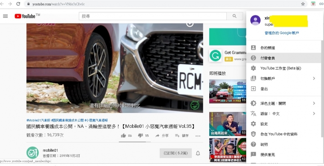
Task: Click the address bar URL
Action: point(58,4)
